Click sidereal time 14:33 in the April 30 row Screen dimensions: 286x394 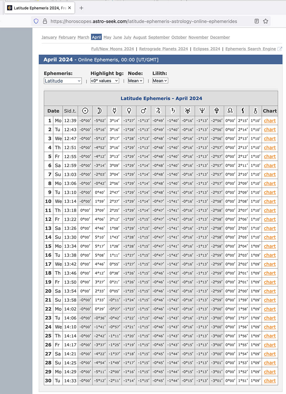pyautogui.click(x=70, y=381)
